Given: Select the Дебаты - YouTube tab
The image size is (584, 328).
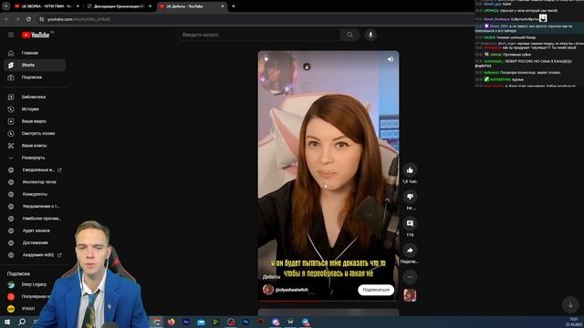Looking at the screenshot, I should pyautogui.click(x=192, y=6).
